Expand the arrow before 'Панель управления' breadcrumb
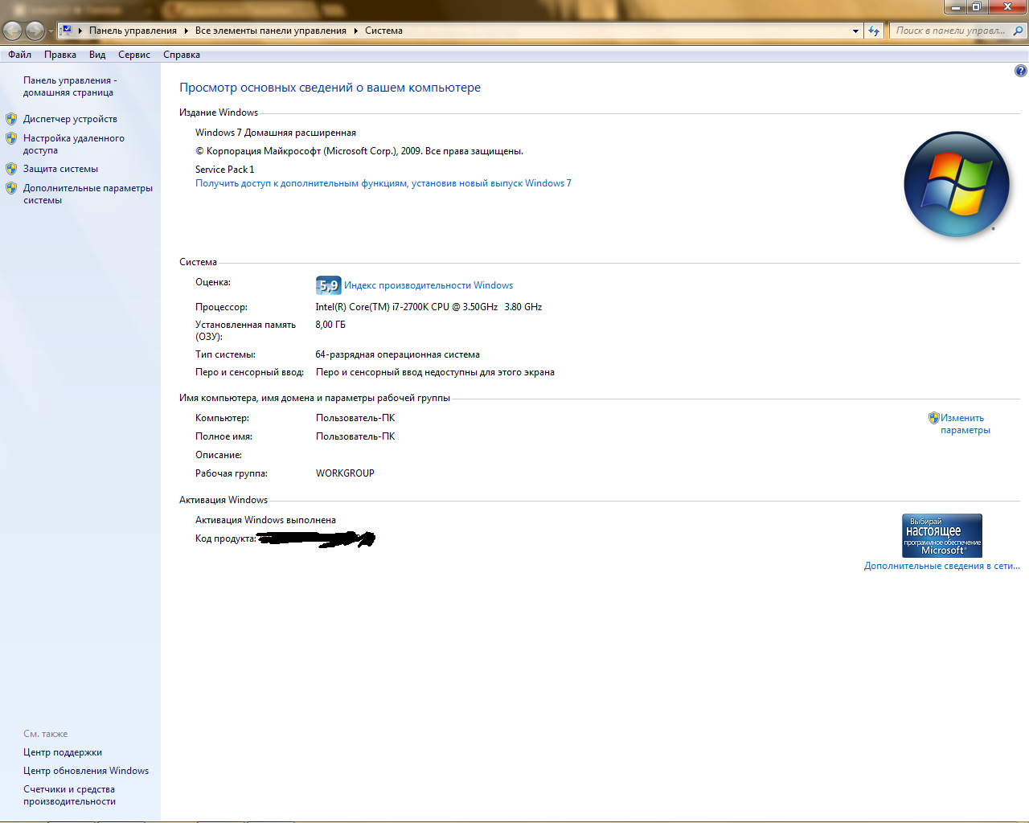The width and height of the screenshot is (1029, 823). click(x=80, y=31)
